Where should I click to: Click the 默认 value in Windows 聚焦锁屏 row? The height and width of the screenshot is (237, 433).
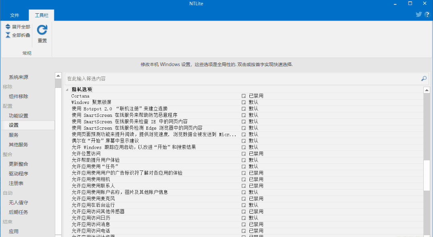tap(253, 102)
